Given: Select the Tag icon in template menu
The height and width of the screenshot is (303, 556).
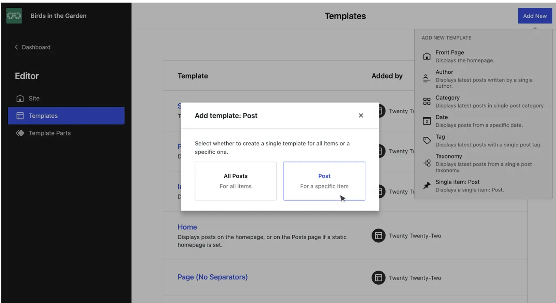Looking at the screenshot, I should 427,141.
